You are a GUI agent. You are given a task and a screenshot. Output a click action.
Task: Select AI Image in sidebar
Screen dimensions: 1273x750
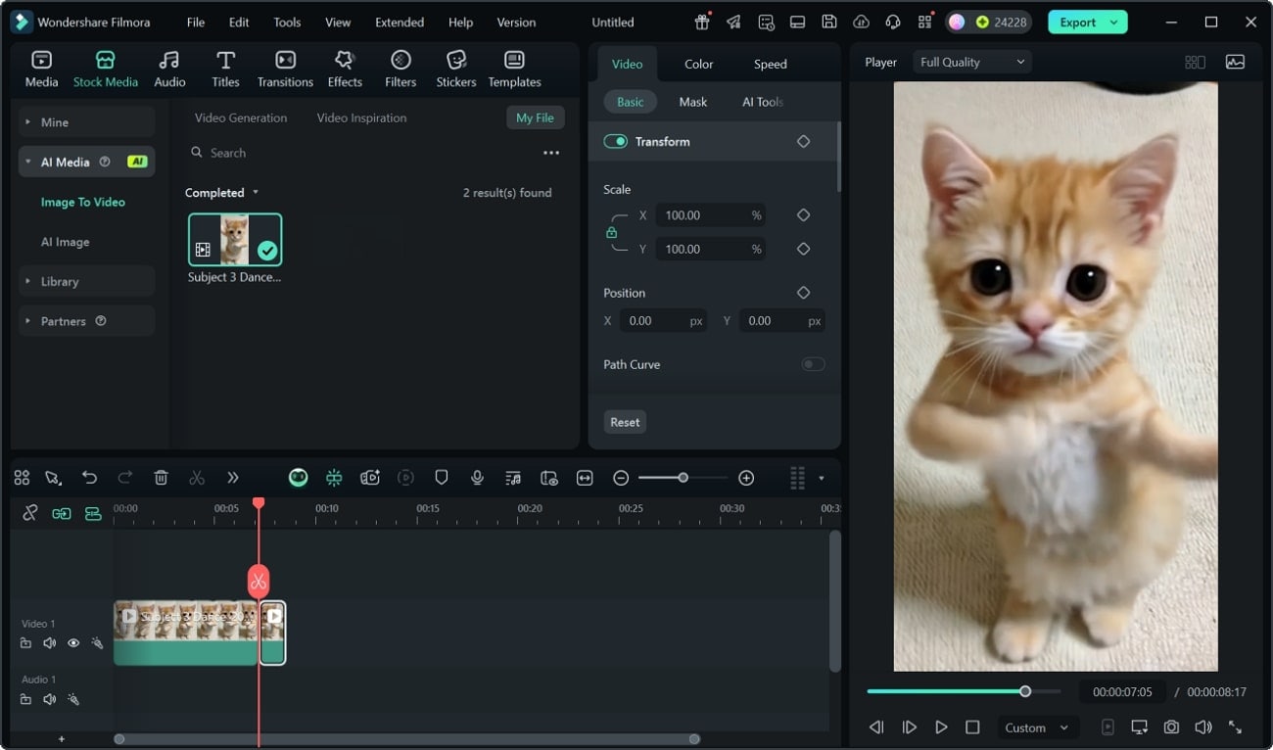pyautogui.click(x=65, y=242)
